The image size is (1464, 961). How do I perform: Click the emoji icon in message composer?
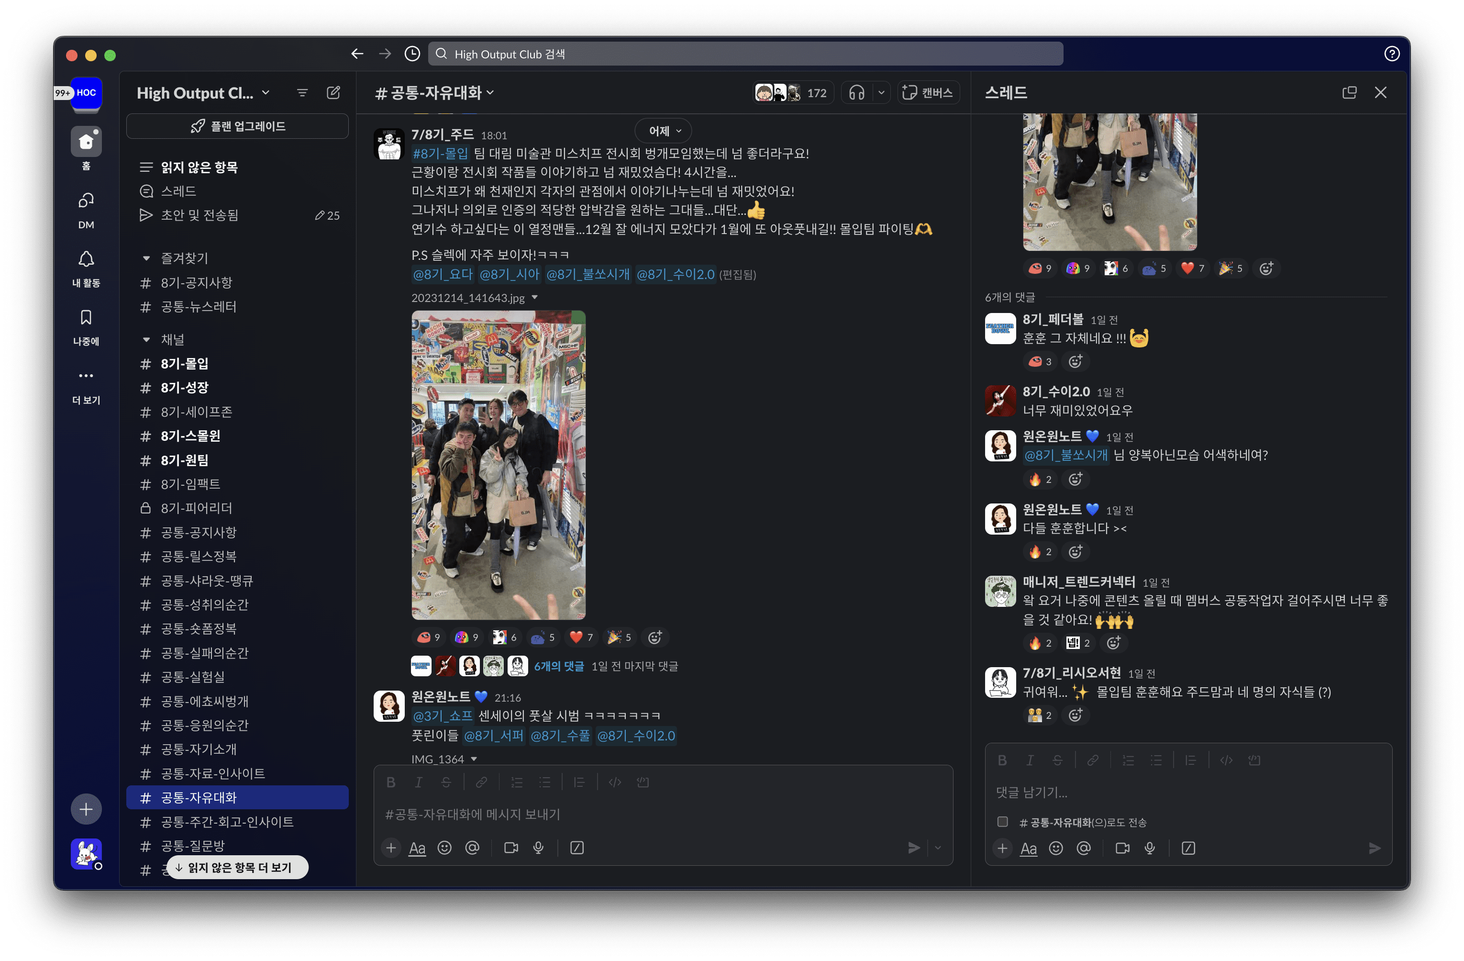point(444,848)
